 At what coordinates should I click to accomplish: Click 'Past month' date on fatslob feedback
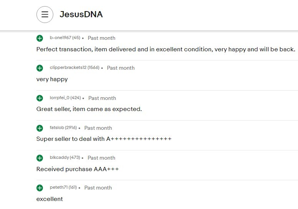coord(98,128)
